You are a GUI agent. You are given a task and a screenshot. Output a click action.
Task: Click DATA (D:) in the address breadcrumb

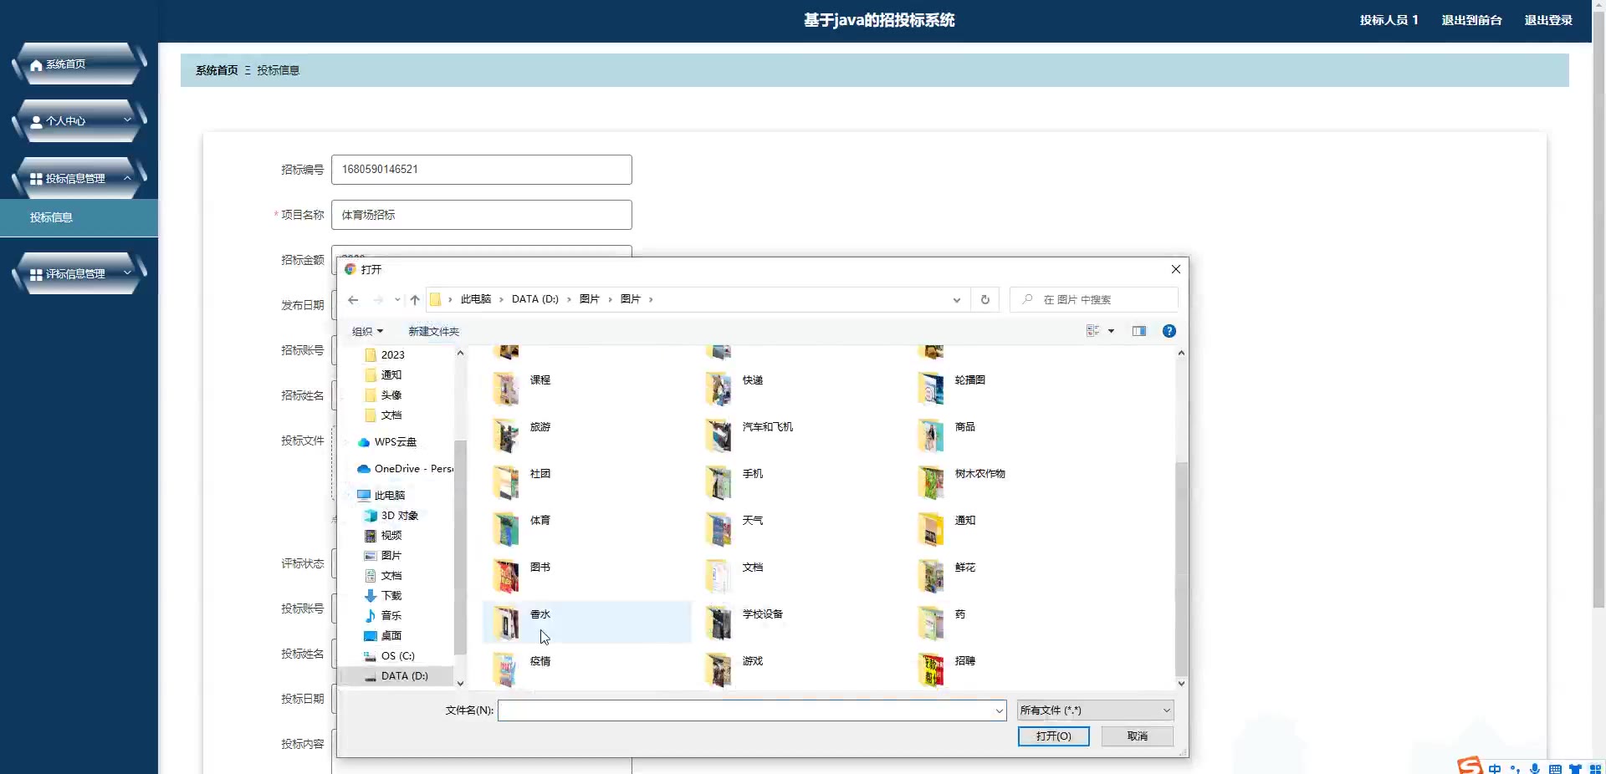tap(535, 299)
